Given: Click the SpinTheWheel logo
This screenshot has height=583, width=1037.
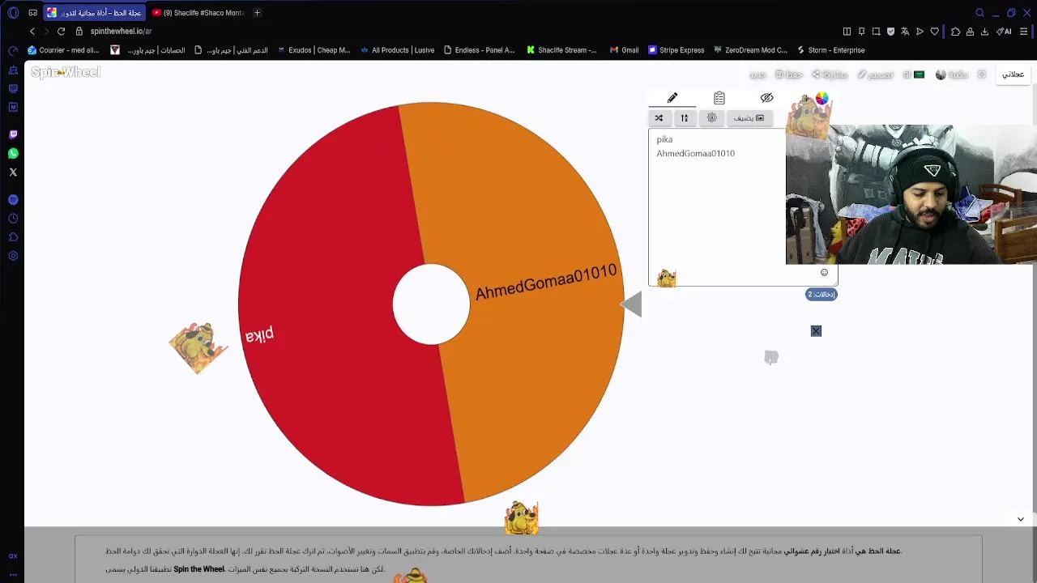Looking at the screenshot, I should [x=66, y=72].
